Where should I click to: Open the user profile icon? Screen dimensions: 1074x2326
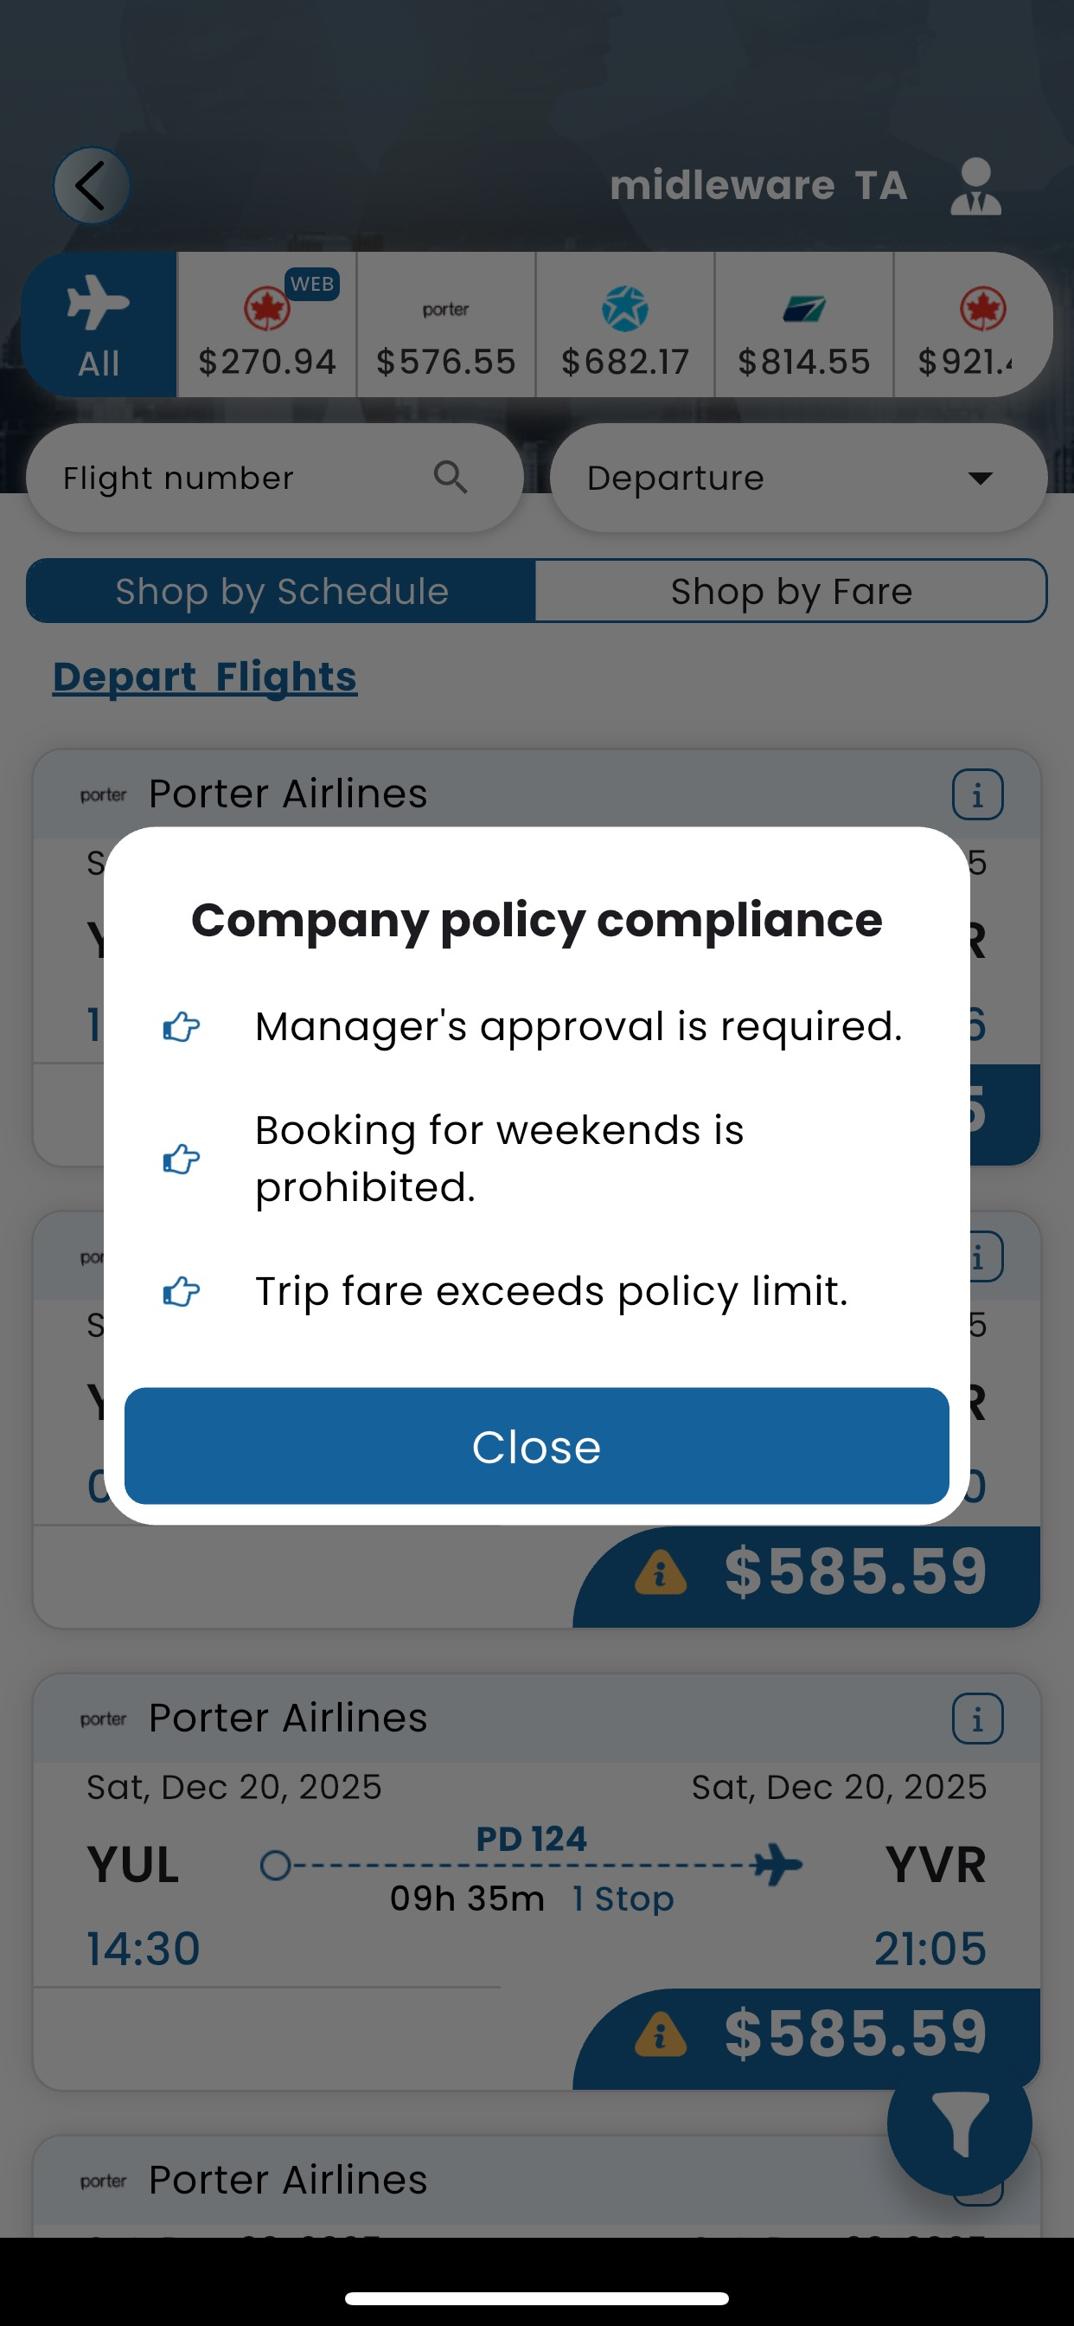click(x=975, y=186)
